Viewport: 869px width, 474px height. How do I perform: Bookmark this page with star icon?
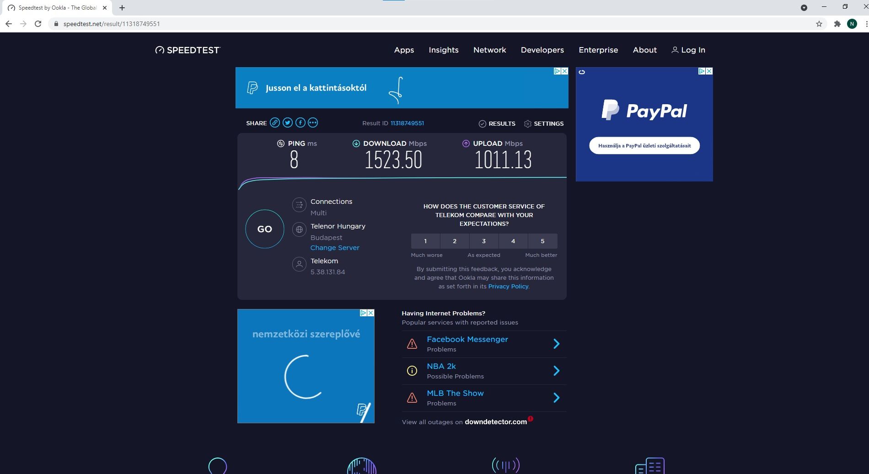(819, 24)
